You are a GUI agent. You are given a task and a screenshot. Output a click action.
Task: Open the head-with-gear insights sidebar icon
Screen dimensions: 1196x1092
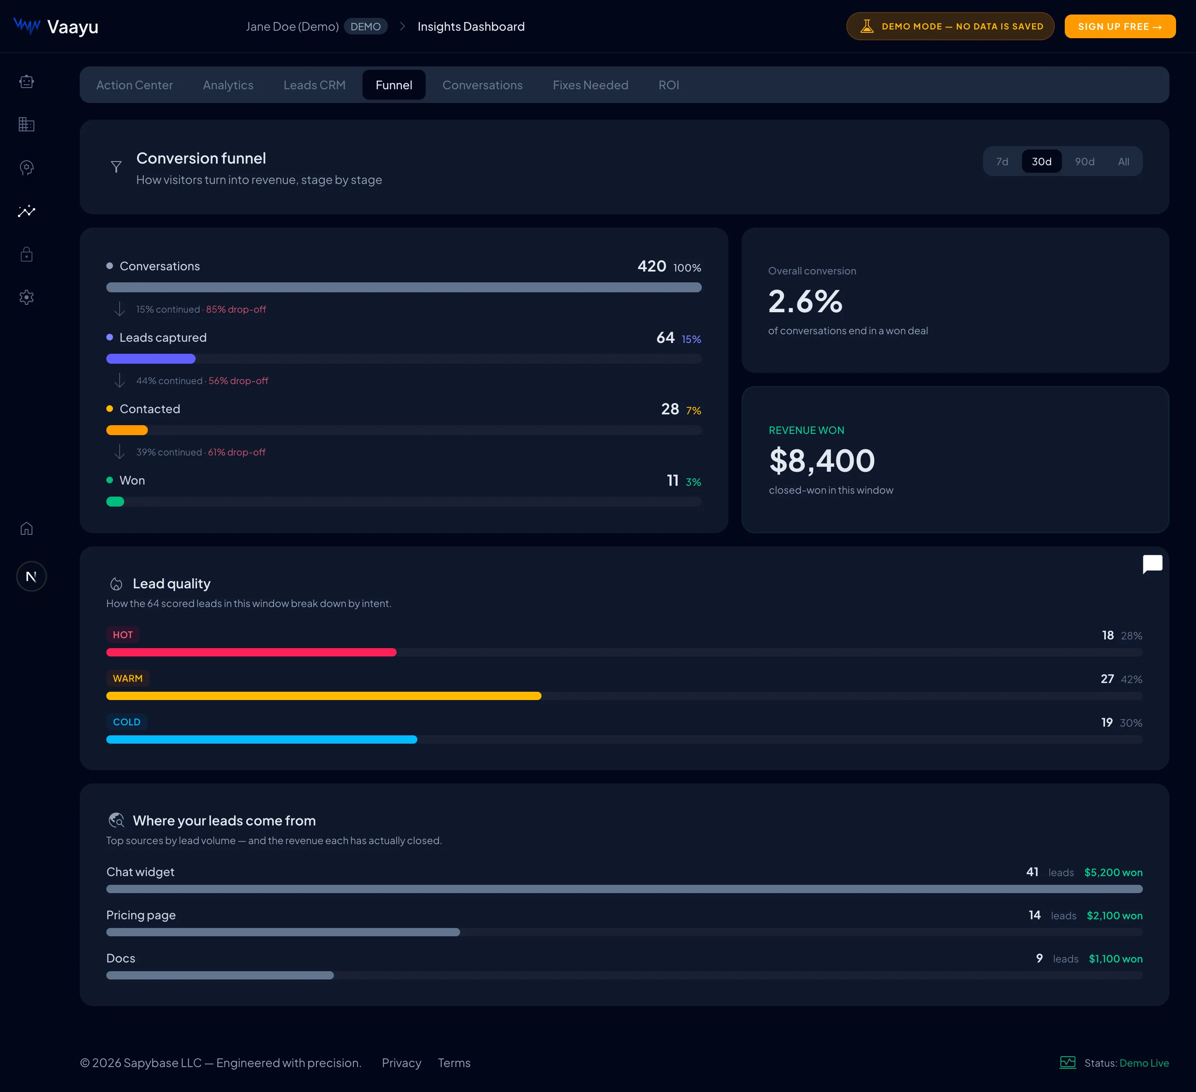tap(26, 168)
